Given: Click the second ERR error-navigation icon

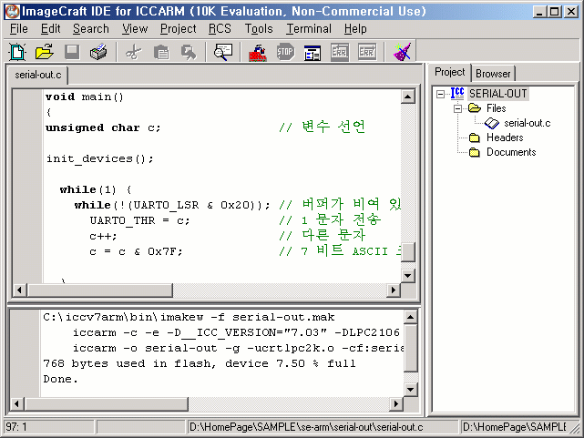Looking at the screenshot, I should [x=367, y=52].
